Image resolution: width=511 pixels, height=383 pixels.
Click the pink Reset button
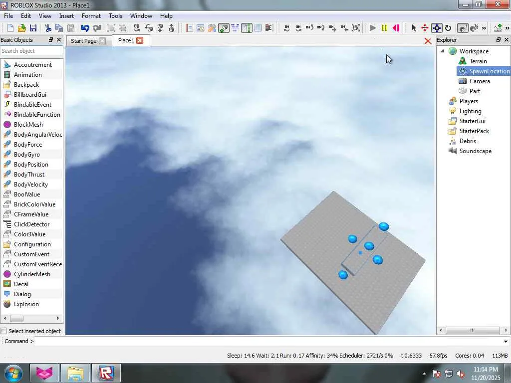pyautogui.click(x=396, y=28)
